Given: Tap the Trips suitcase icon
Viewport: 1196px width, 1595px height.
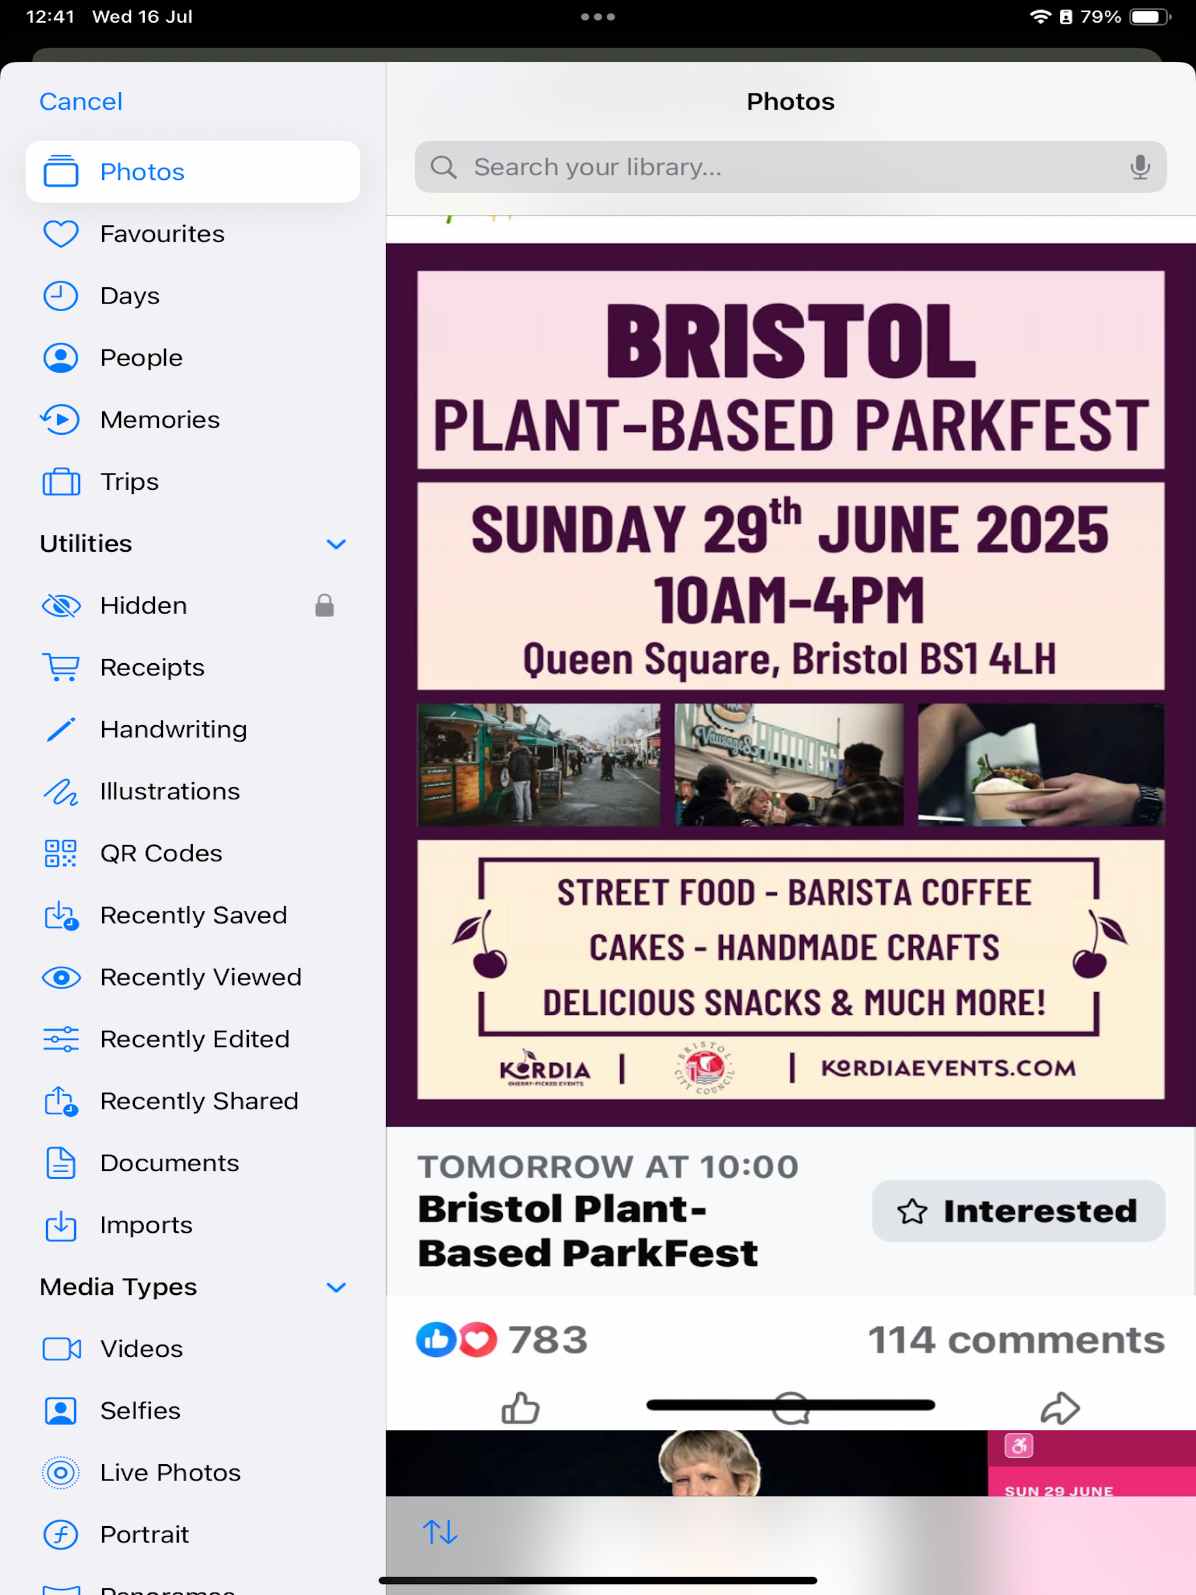Looking at the screenshot, I should click(x=61, y=482).
